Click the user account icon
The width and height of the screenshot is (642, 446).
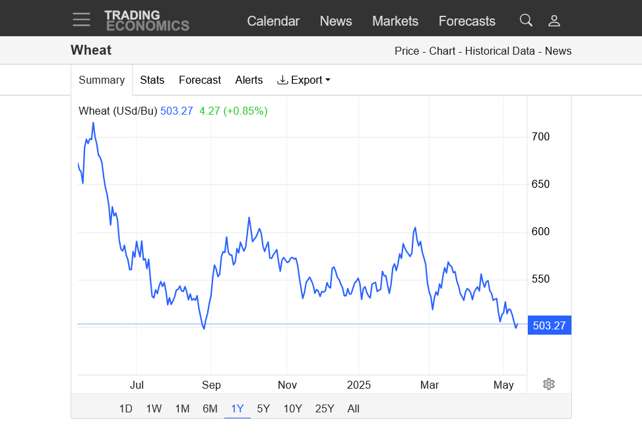pos(554,20)
